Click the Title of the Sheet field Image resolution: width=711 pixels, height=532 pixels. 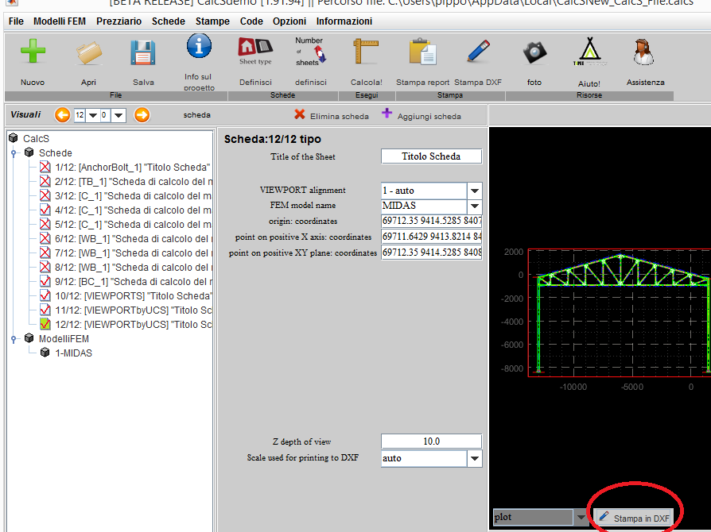(x=431, y=156)
